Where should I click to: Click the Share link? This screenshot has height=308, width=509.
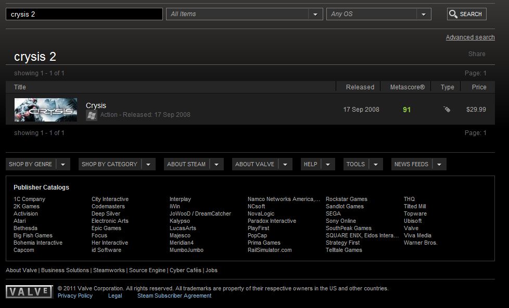tap(477, 54)
